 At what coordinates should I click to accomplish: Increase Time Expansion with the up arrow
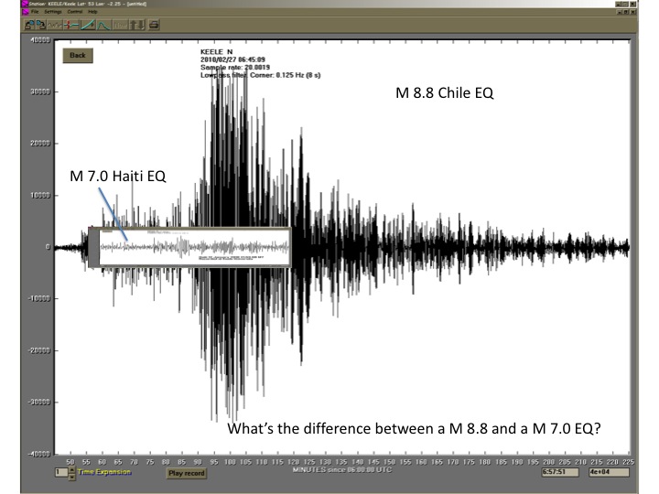[x=72, y=469]
